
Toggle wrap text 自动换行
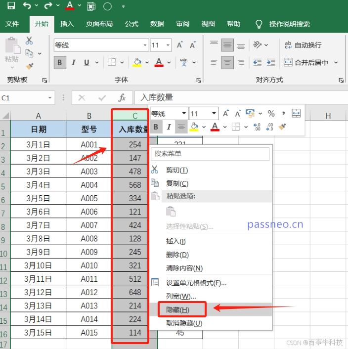(x=303, y=45)
